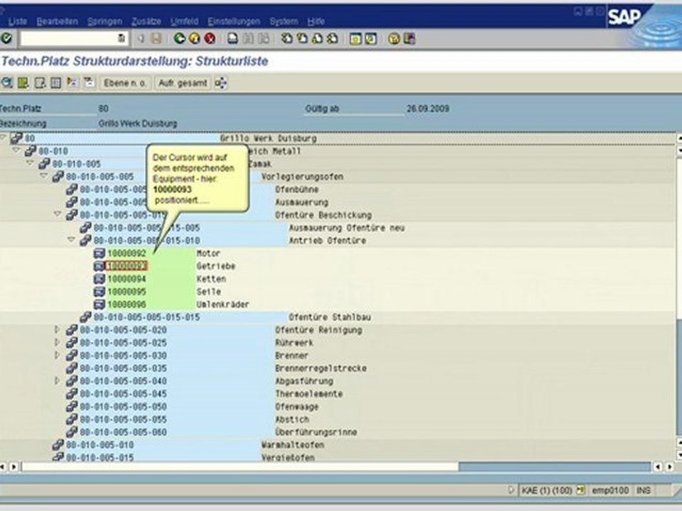The width and height of the screenshot is (682, 511).
Task: Click the equipment icon beside 10000096 Umlenkräder
Action: 99,304
